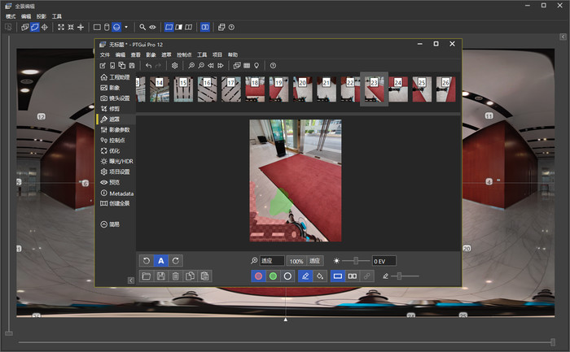Viewport: 570px width, 352px height.
Task: Go to next image with forward icon
Action: pos(221,66)
